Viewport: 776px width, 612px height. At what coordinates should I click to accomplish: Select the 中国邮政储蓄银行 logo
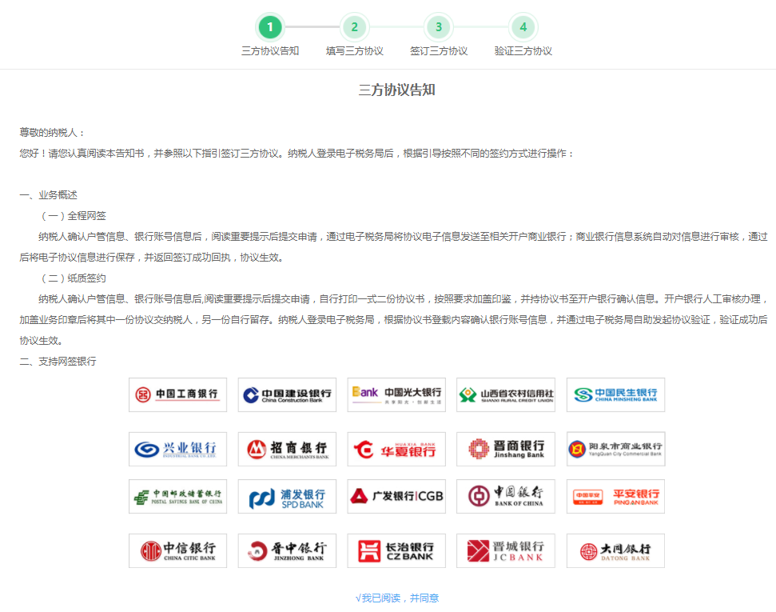pos(177,496)
